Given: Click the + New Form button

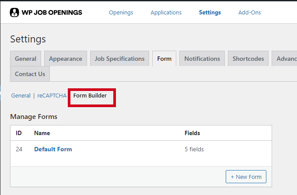Looking at the screenshot, I should (246, 177).
